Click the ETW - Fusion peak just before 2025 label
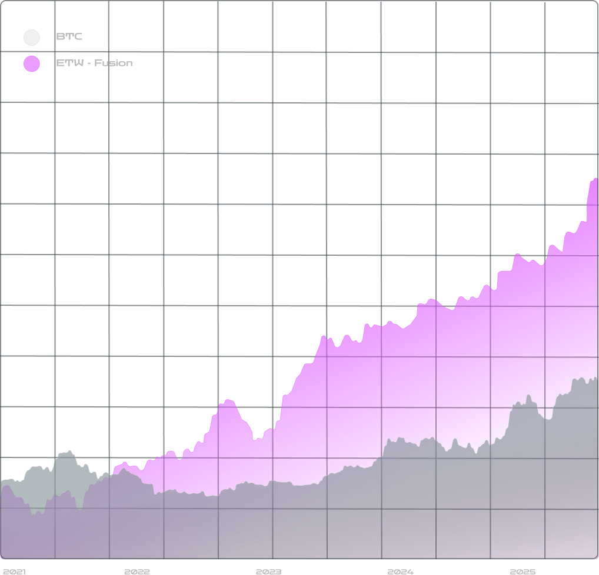The width and height of the screenshot is (599, 575). click(x=517, y=255)
